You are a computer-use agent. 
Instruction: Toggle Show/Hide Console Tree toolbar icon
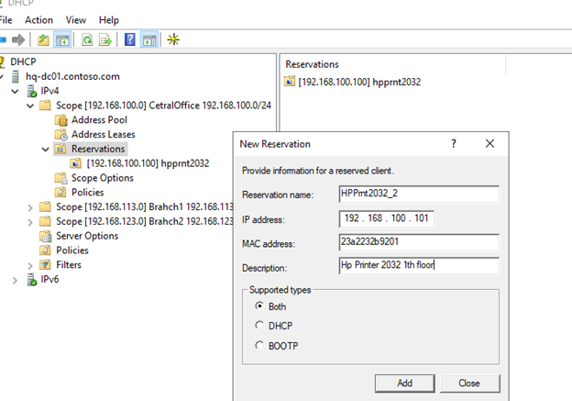(62, 39)
